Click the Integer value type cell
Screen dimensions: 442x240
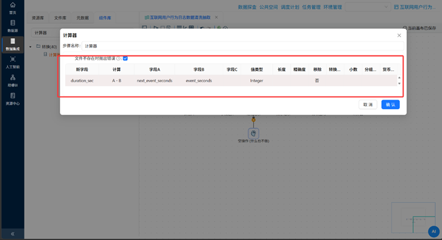click(257, 80)
